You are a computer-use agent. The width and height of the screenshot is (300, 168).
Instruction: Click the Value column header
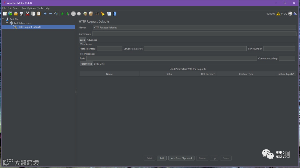169,74
